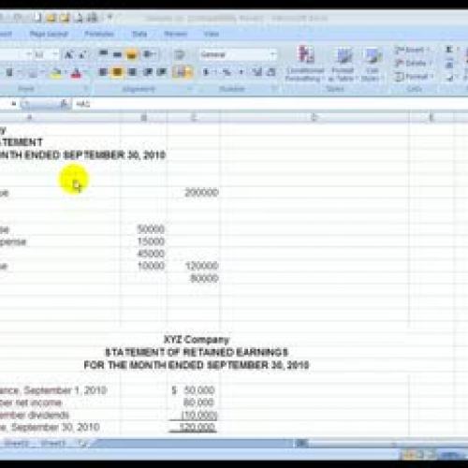Apply Percent Style format
Viewport: 468px width, 468px height.
(227, 72)
